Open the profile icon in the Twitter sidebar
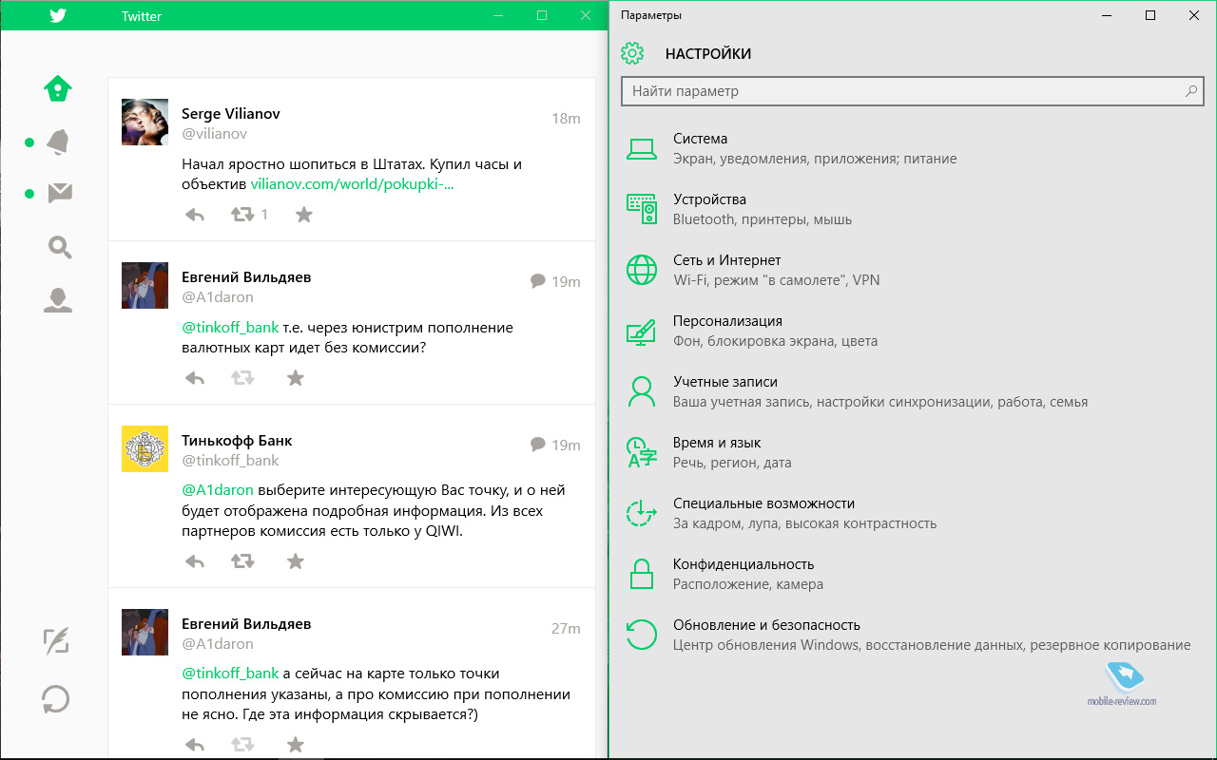Viewport: 1217px width, 760px height. pyautogui.click(x=58, y=300)
